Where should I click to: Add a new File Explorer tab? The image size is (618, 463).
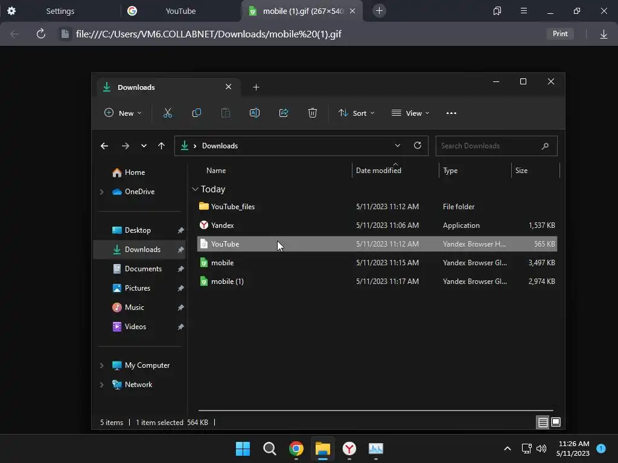256,87
